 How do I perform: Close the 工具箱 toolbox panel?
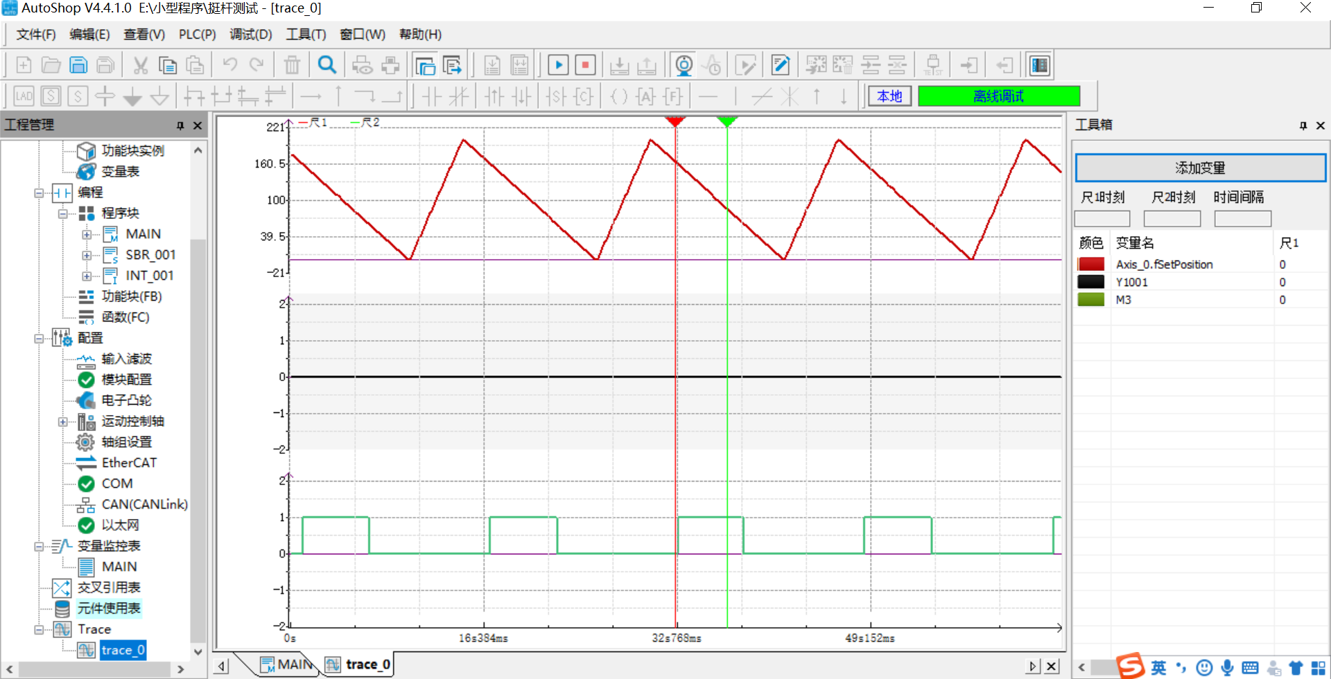[x=1321, y=125]
